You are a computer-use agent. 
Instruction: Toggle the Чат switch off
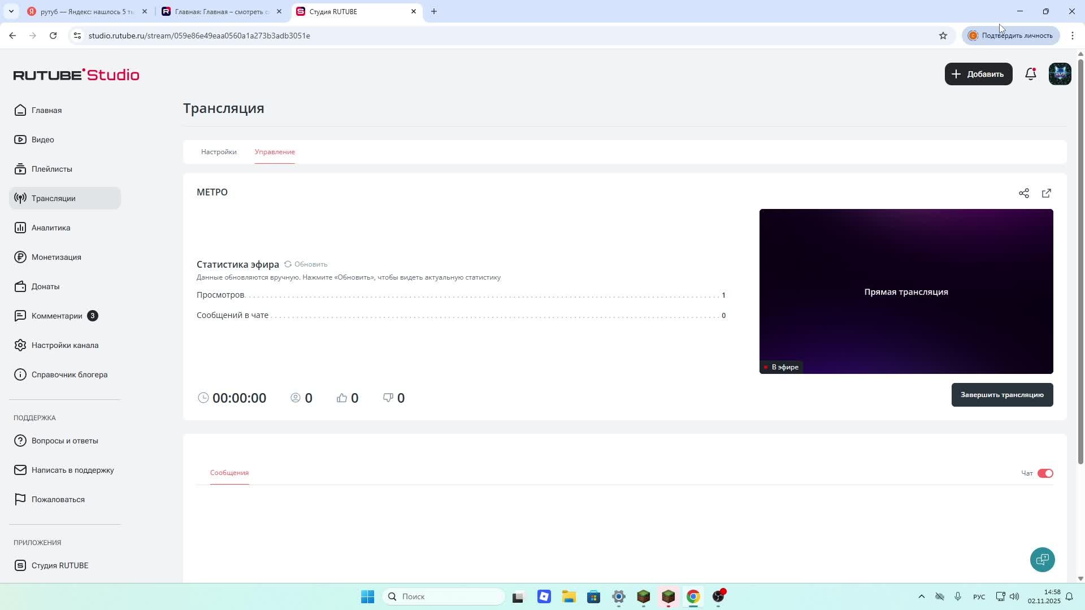point(1045,473)
